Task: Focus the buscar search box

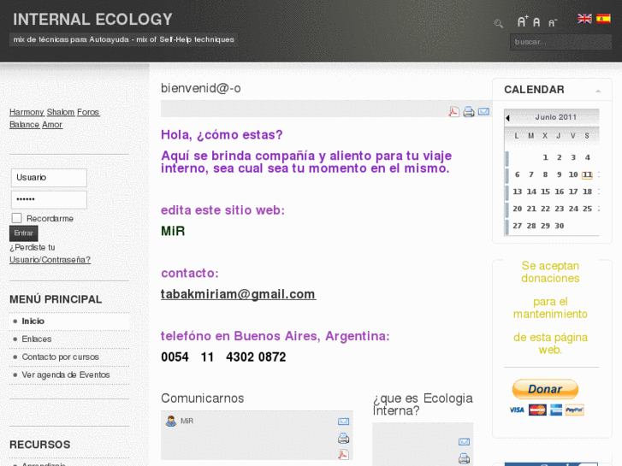Action: pyautogui.click(x=560, y=42)
